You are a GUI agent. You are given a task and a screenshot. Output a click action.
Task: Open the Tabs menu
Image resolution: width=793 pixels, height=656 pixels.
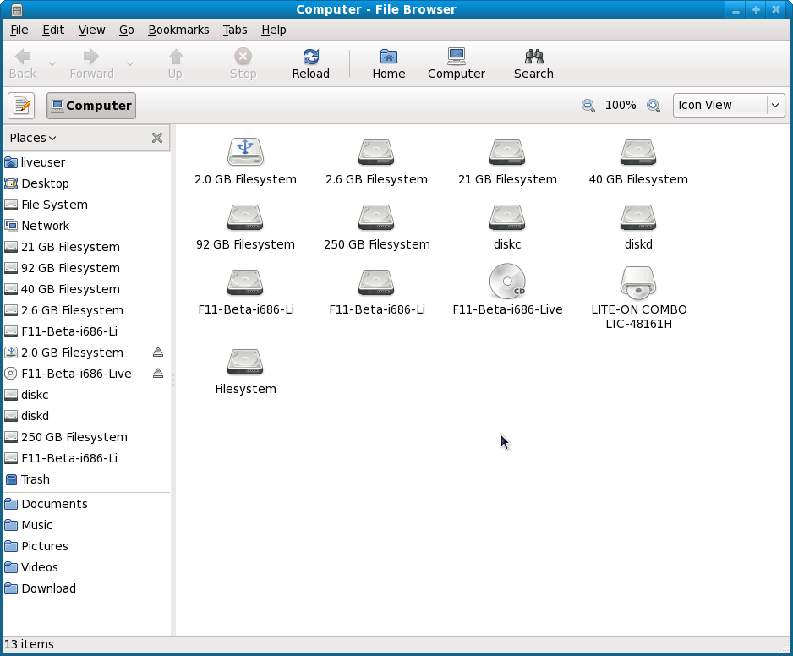tap(235, 30)
